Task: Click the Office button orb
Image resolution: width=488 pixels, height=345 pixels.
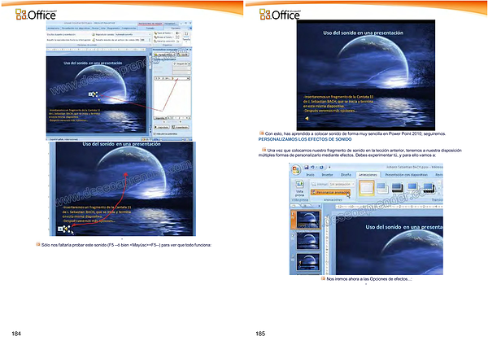Action: [x=297, y=169]
